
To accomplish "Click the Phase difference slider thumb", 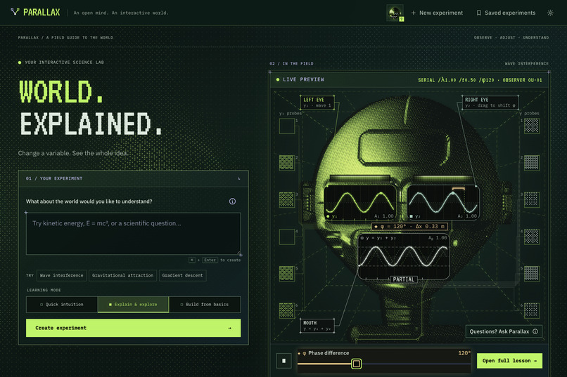I will [356, 364].
